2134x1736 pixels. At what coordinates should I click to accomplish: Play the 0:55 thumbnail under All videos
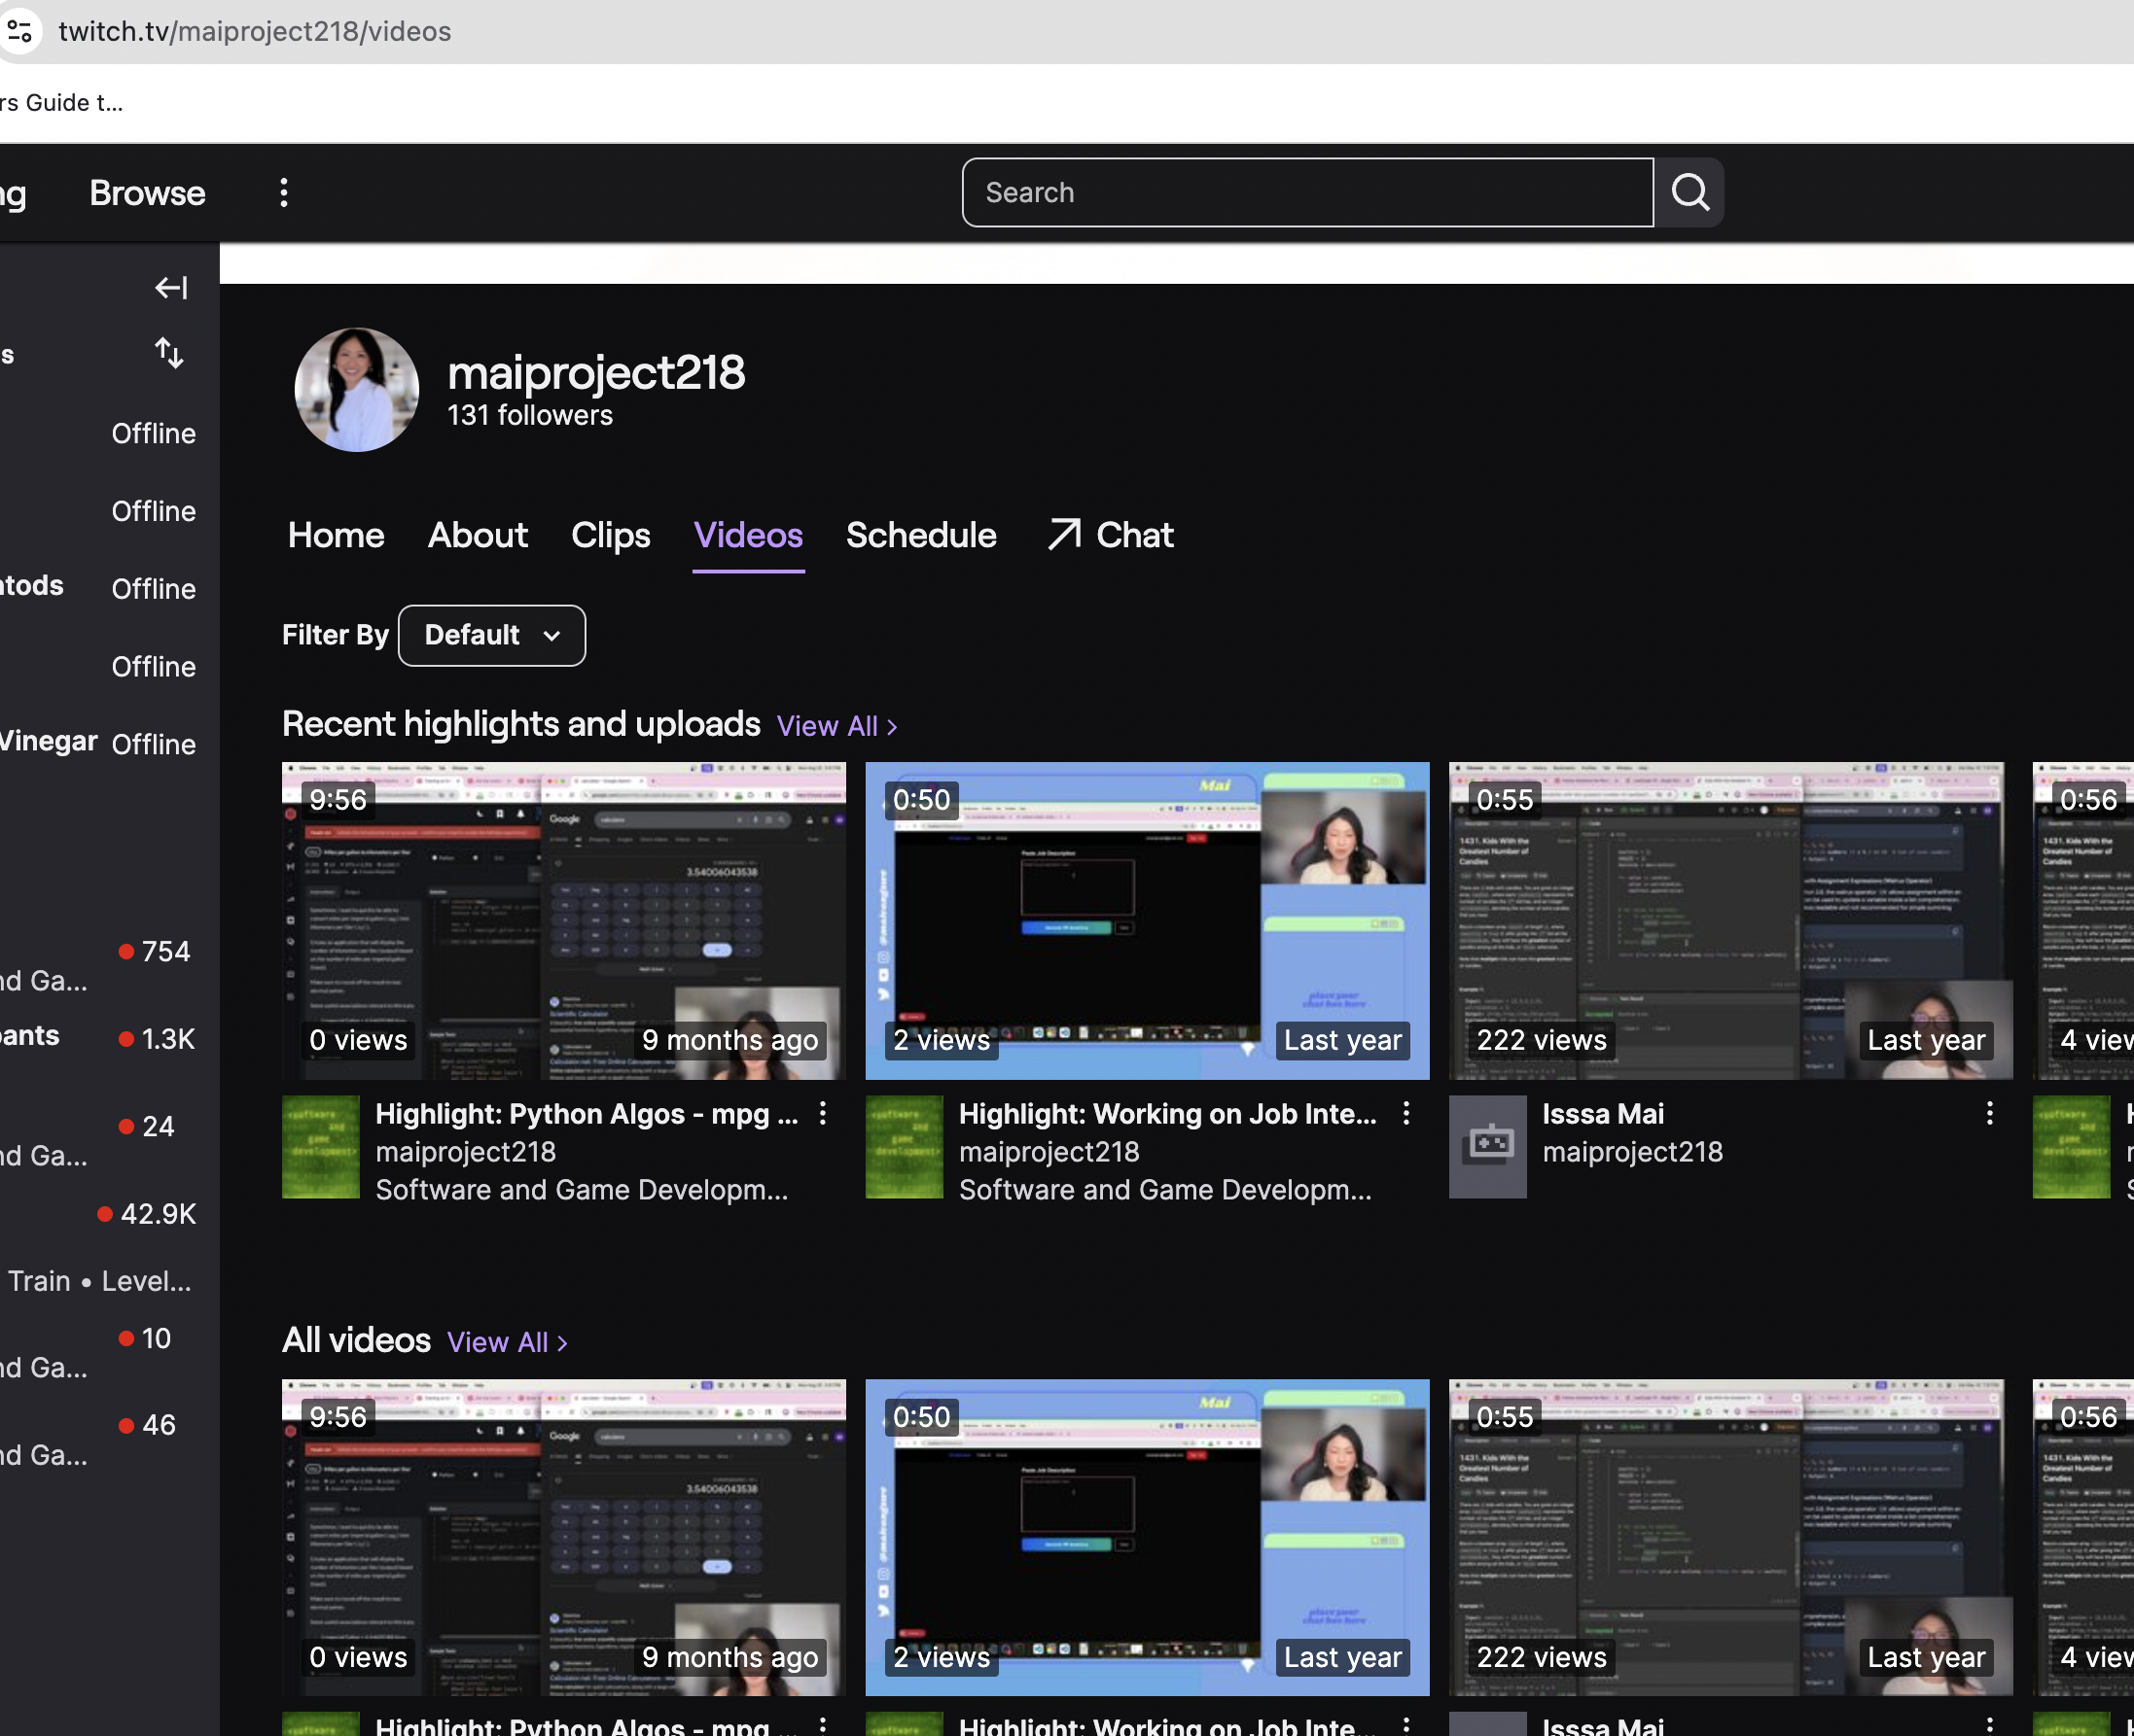tap(1730, 1537)
